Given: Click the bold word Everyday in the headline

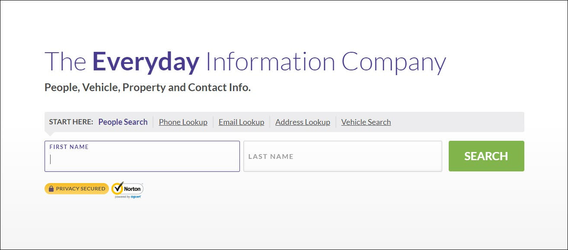Looking at the screenshot, I should click(146, 62).
